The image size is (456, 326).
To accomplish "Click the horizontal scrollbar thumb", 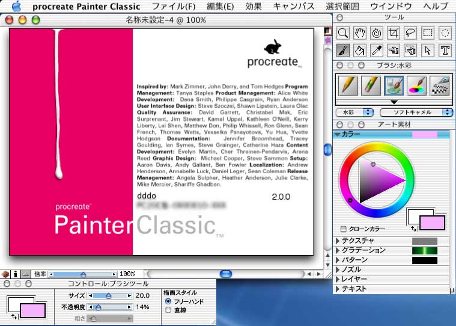I will pos(226,274).
